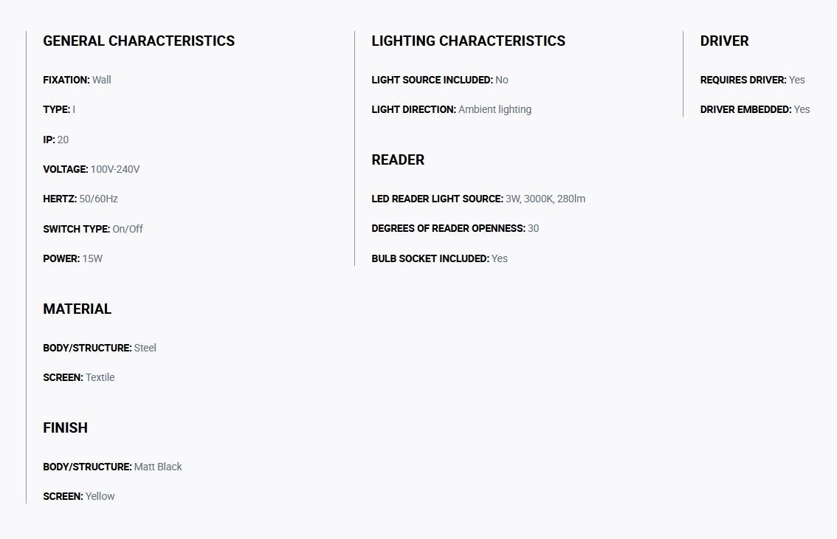Click the Hertz value 50/60Hz
The width and height of the screenshot is (837, 539).
[98, 199]
